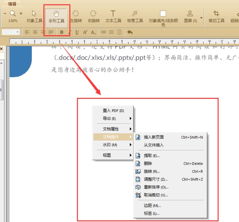Choose 删除 page menu entry

coord(170,164)
